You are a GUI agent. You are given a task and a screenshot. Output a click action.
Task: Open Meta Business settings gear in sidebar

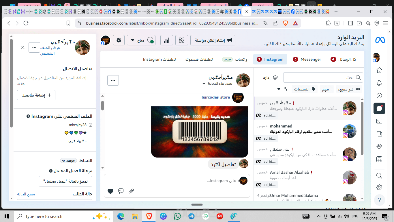pyautogui.click(x=379, y=187)
